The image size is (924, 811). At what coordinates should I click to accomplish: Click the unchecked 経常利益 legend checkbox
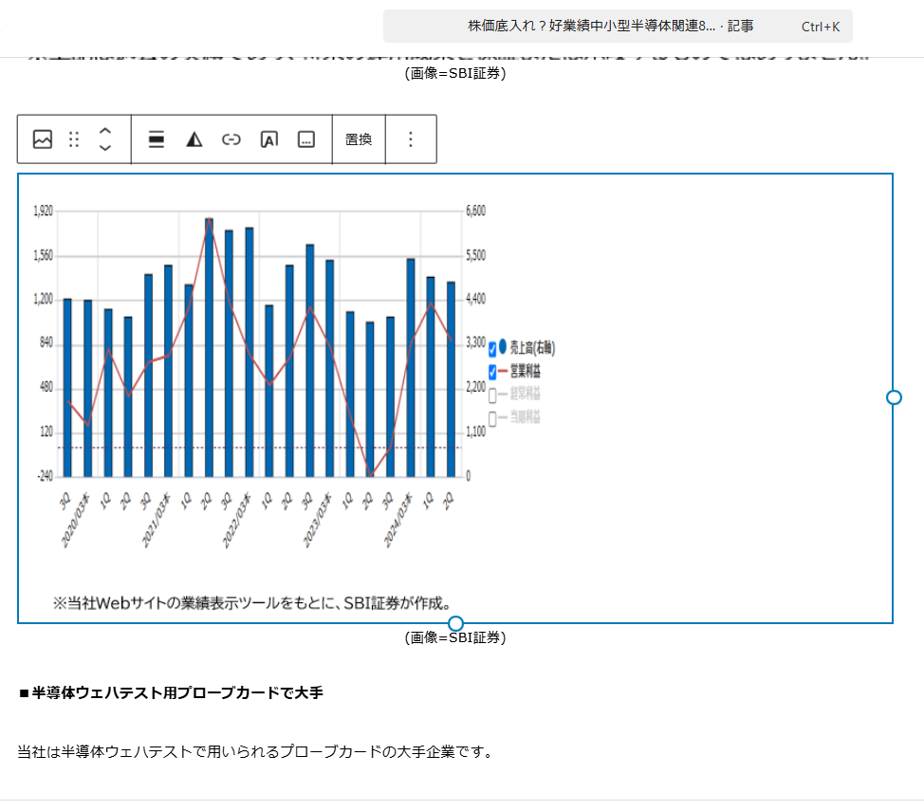(492, 395)
